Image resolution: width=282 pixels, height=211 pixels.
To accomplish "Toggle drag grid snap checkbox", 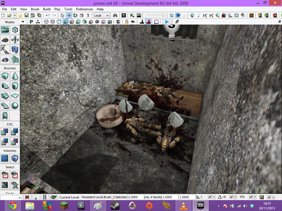I will click(x=209, y=197).
